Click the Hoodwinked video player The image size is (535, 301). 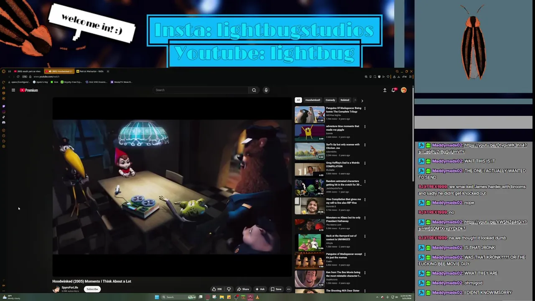coord(172,187)
